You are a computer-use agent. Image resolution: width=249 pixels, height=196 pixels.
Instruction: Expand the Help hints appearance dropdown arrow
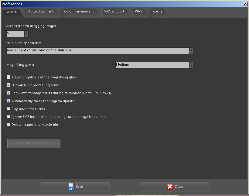click(191, 51)
